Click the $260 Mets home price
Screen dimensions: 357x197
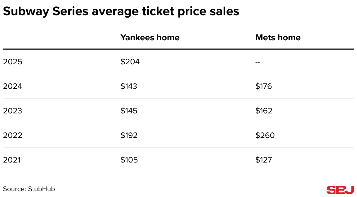tap(265, 136)
